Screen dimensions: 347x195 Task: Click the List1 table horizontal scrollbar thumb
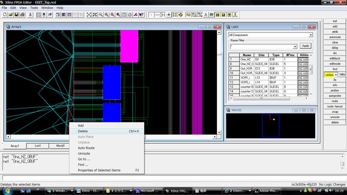click(x=262, y=98)
